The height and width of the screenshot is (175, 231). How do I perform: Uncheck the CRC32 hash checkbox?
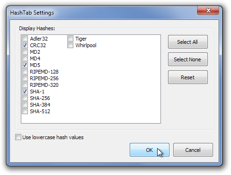tap(25, 45)
